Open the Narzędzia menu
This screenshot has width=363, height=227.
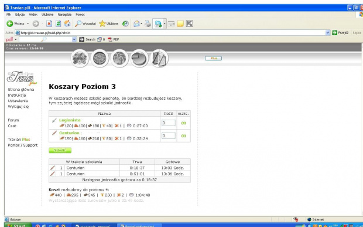(64, 15)
